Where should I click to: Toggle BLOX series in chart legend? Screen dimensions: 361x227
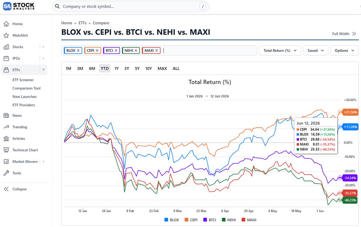click(x=171, y=220)
